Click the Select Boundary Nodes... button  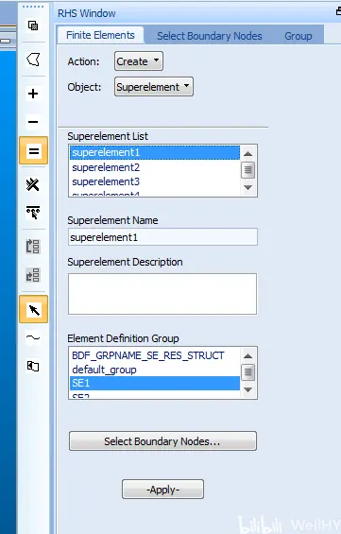(162, 441)
